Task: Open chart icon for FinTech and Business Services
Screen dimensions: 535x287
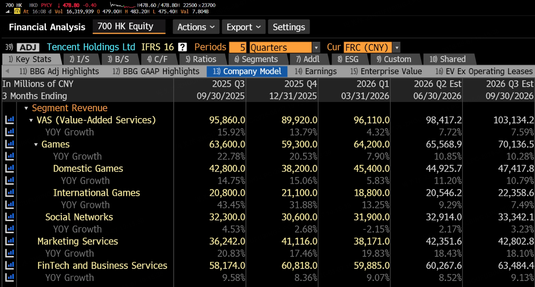Action: 9,265
